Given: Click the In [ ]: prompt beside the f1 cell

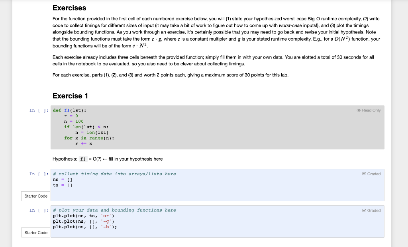Looking at the screenshot, I should 39,110.
